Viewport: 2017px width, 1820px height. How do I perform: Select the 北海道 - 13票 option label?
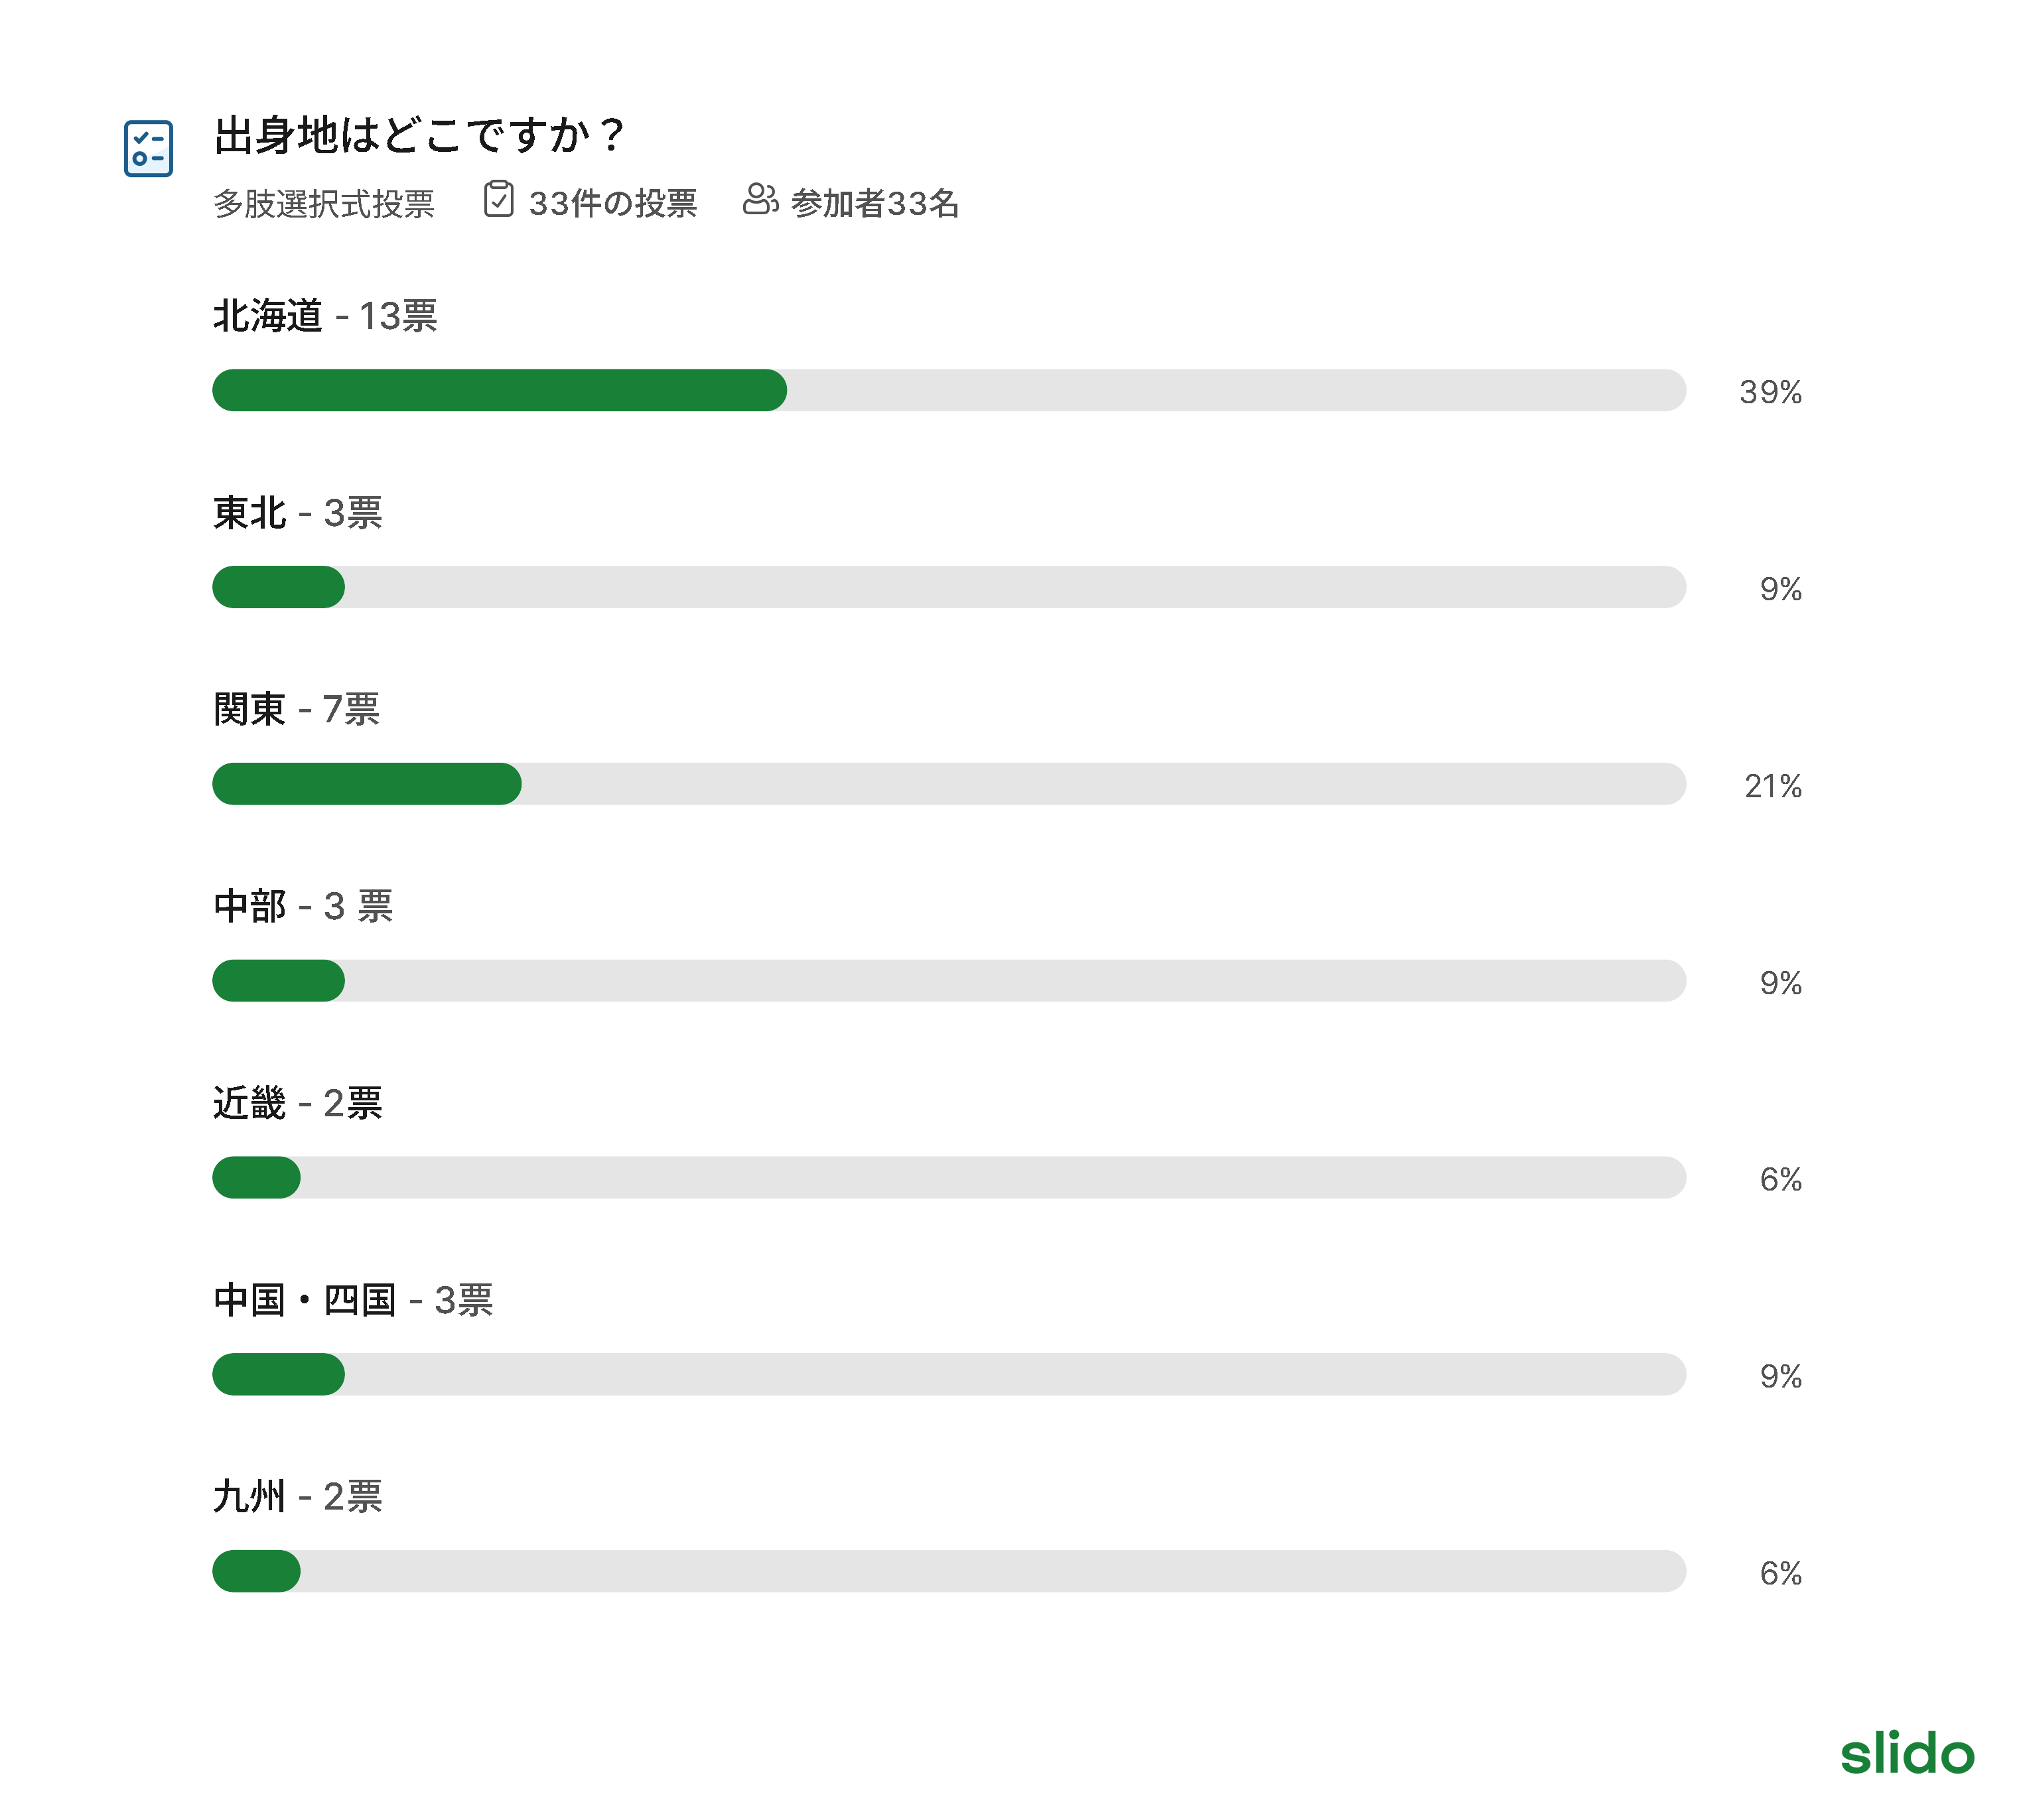pos(325,316)
